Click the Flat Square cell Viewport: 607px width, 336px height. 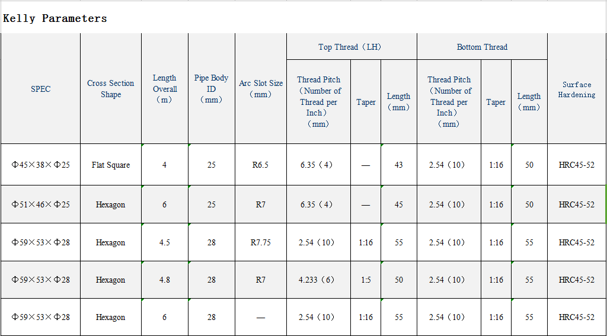110,165
